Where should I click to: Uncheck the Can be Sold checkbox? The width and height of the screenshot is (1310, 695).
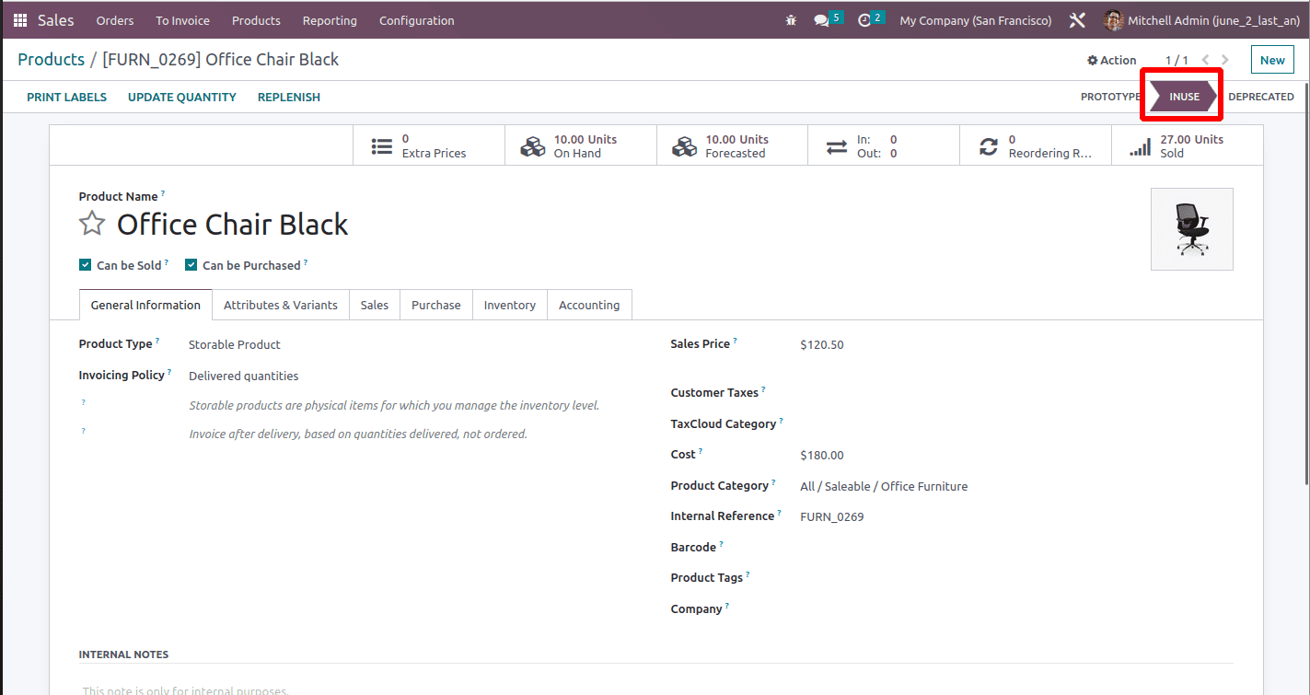pos(85,264)
